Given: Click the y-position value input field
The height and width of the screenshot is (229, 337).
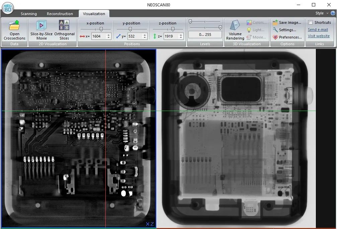Looking at the screenshot, I should point(135,36).
